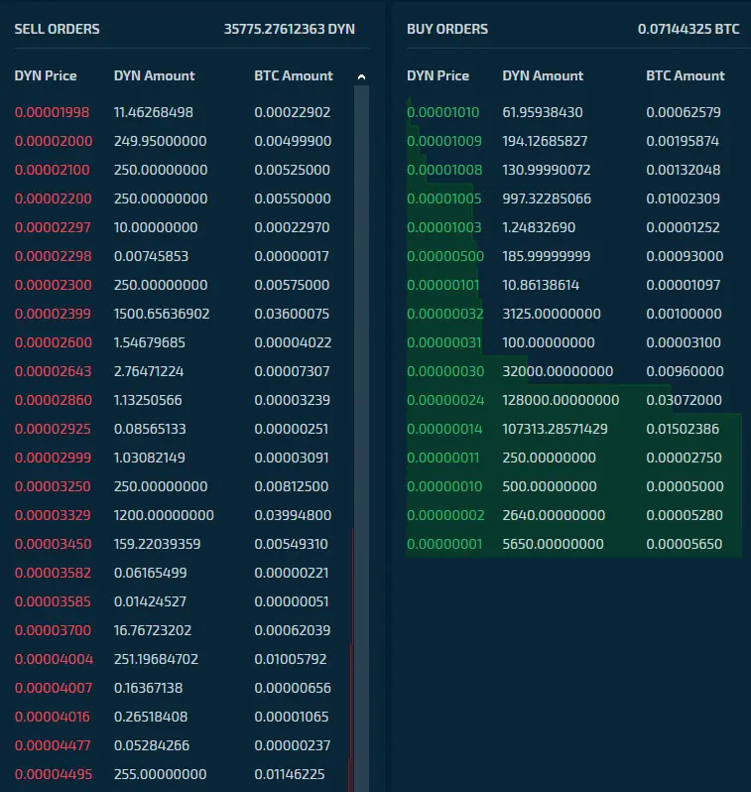The image size is (751, 792).
Task: Select sell price 0.00002000
Action: pos(54,141)
